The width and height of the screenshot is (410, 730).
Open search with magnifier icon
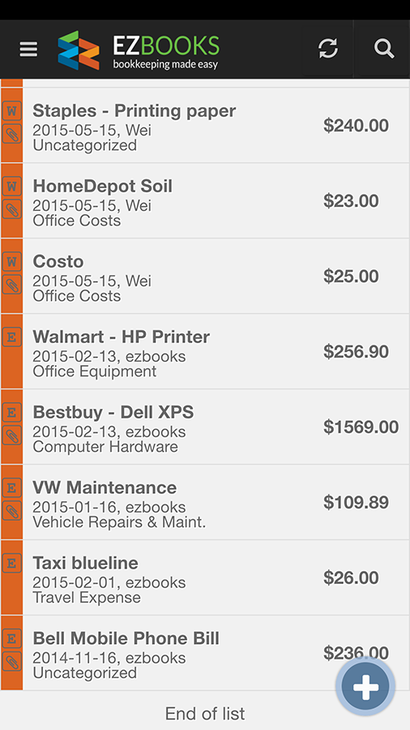[384, 49]
